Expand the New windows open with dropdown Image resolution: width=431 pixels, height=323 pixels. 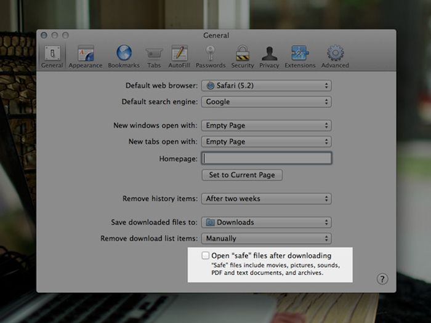pos(267,126)
